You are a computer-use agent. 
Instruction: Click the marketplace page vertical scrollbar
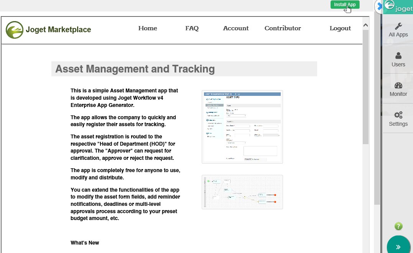click(365, 87)
